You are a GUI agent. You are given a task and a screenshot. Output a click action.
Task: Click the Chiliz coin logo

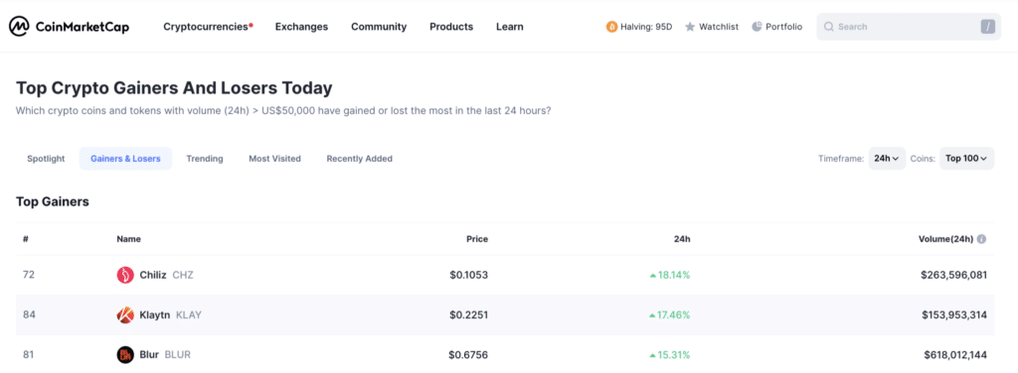coord(125,275)
